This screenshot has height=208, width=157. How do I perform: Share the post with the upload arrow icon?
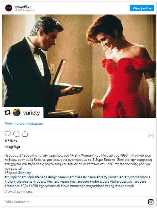pyautogui.click(x=25, y=134)
